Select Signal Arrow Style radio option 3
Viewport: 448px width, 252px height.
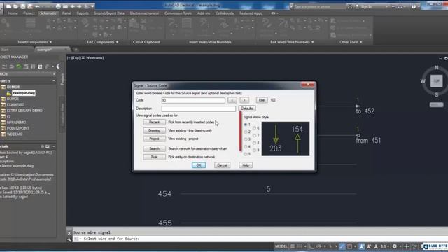246,139
